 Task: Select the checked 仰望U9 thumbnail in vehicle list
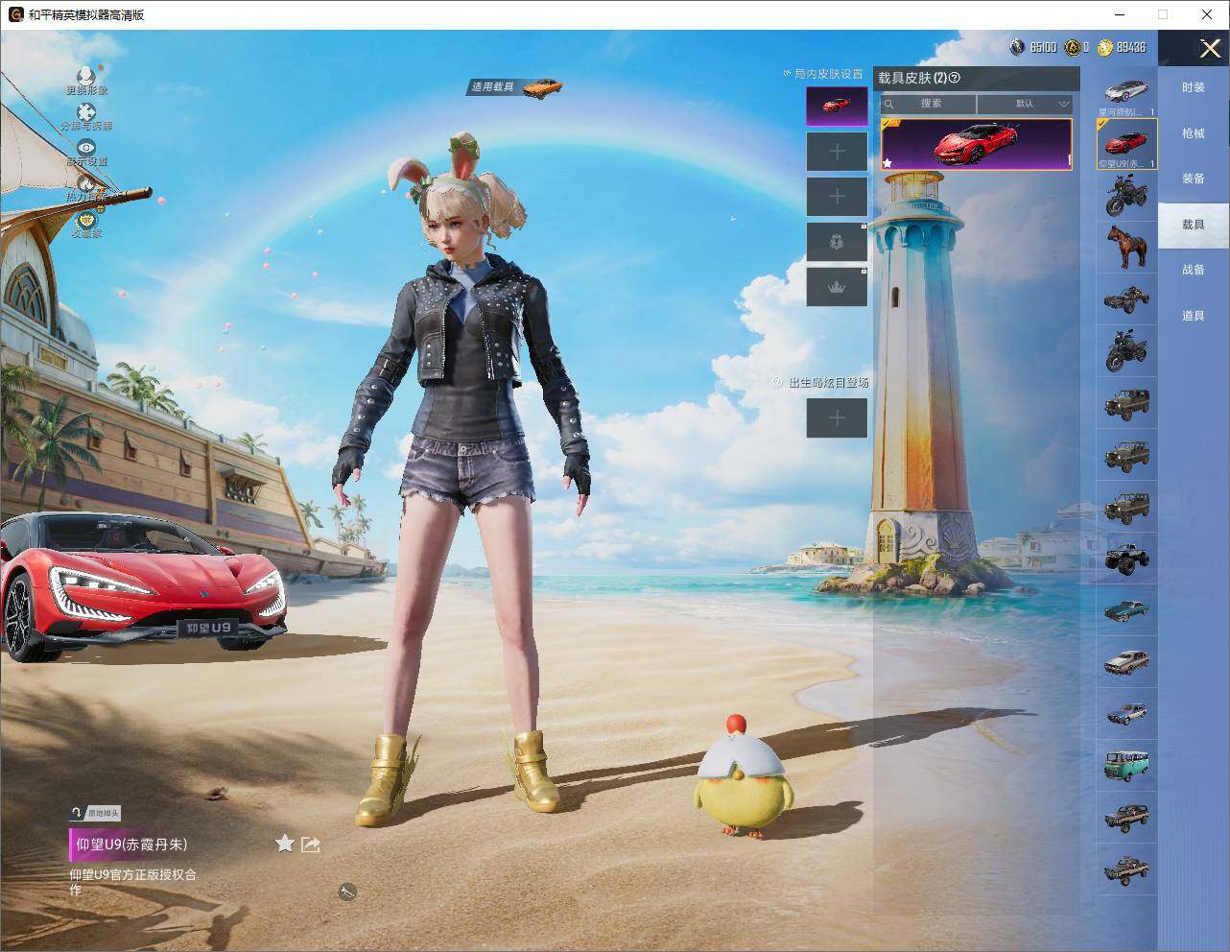1126,144
